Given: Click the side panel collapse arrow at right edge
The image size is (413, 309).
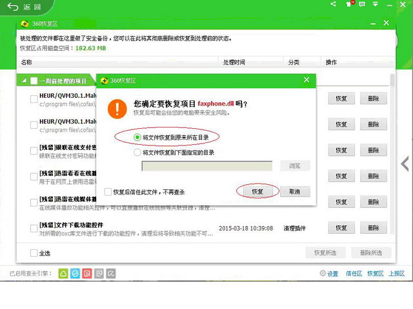Looking at the screenshot, I should pos(405,164).
